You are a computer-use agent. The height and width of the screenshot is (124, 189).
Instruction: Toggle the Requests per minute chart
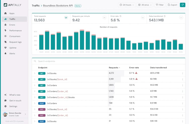[x=104, y=17]
